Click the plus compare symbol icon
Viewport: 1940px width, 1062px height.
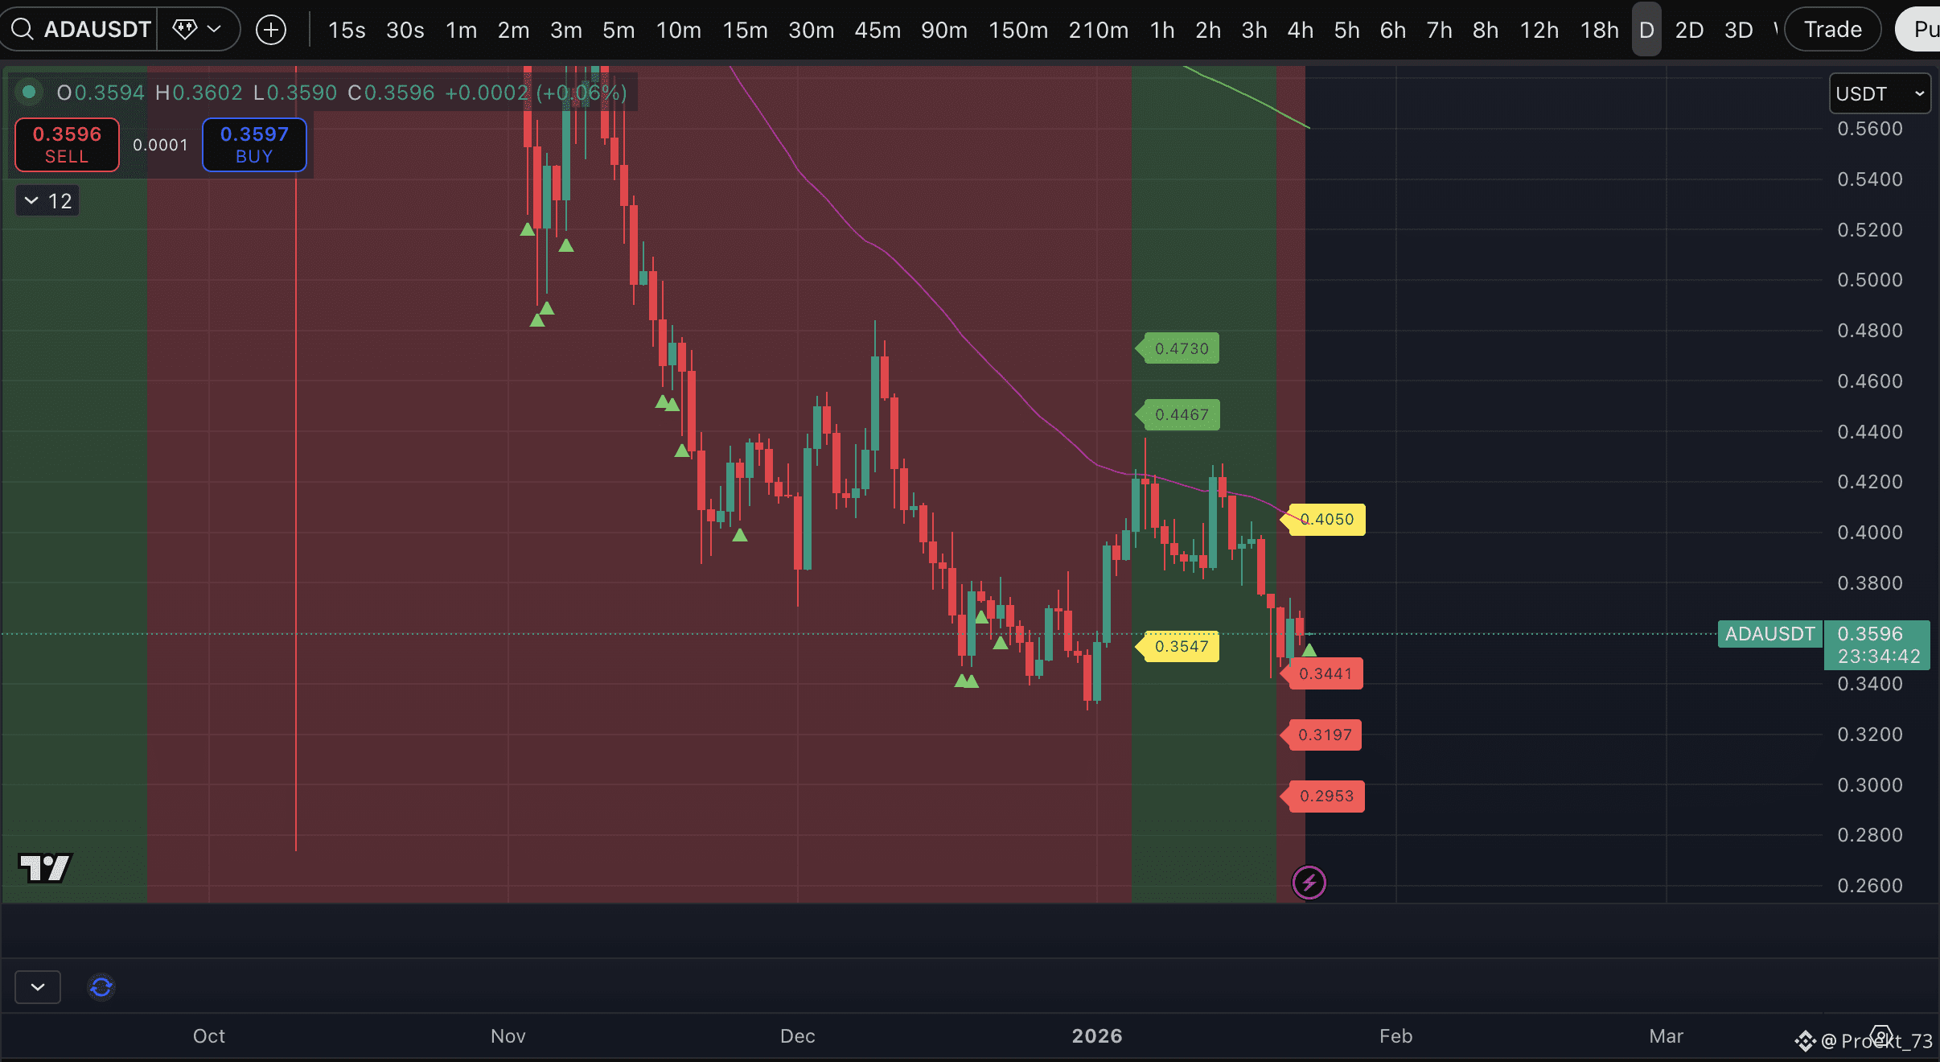tap(271, 30)
